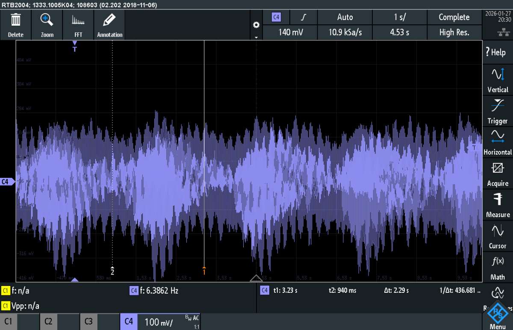The width and height of the screenshot is (513, 330).
Task: Open the Horizontal settings menu
Action: pos(498,142)
